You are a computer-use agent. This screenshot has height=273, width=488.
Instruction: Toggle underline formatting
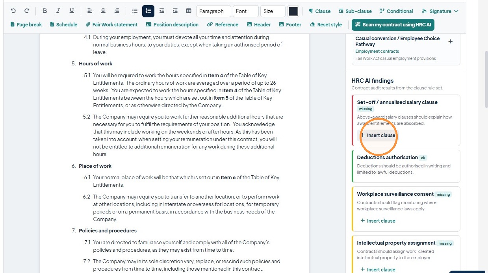[x=72, y=11]
